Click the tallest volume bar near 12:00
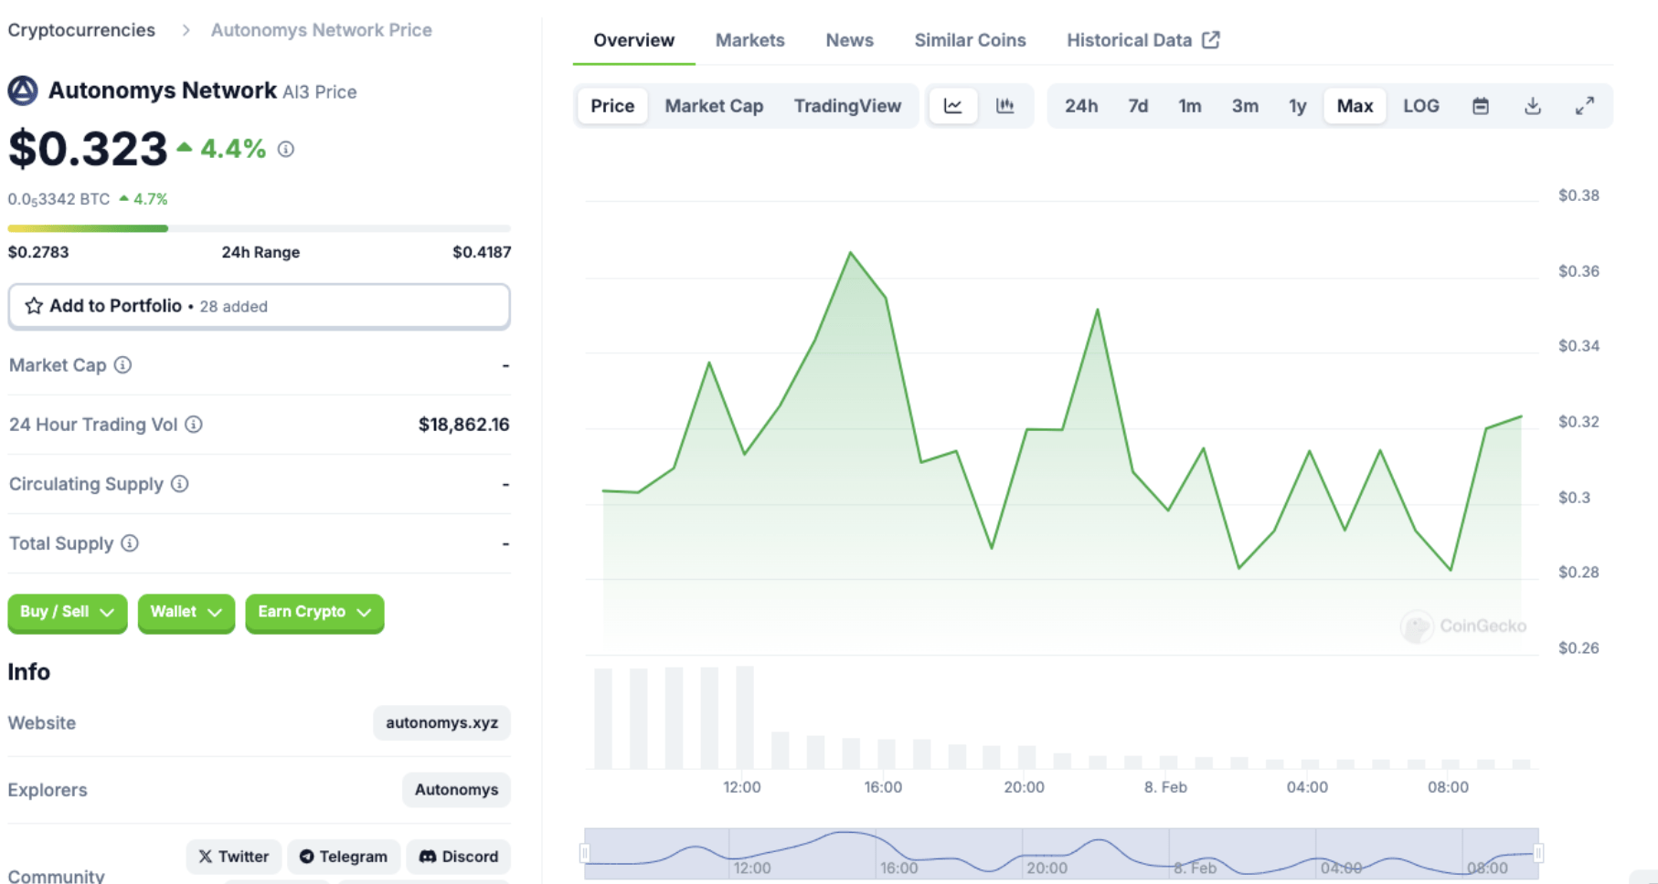Viewport: 1658px width, 884px height. [x=745, y=717]
